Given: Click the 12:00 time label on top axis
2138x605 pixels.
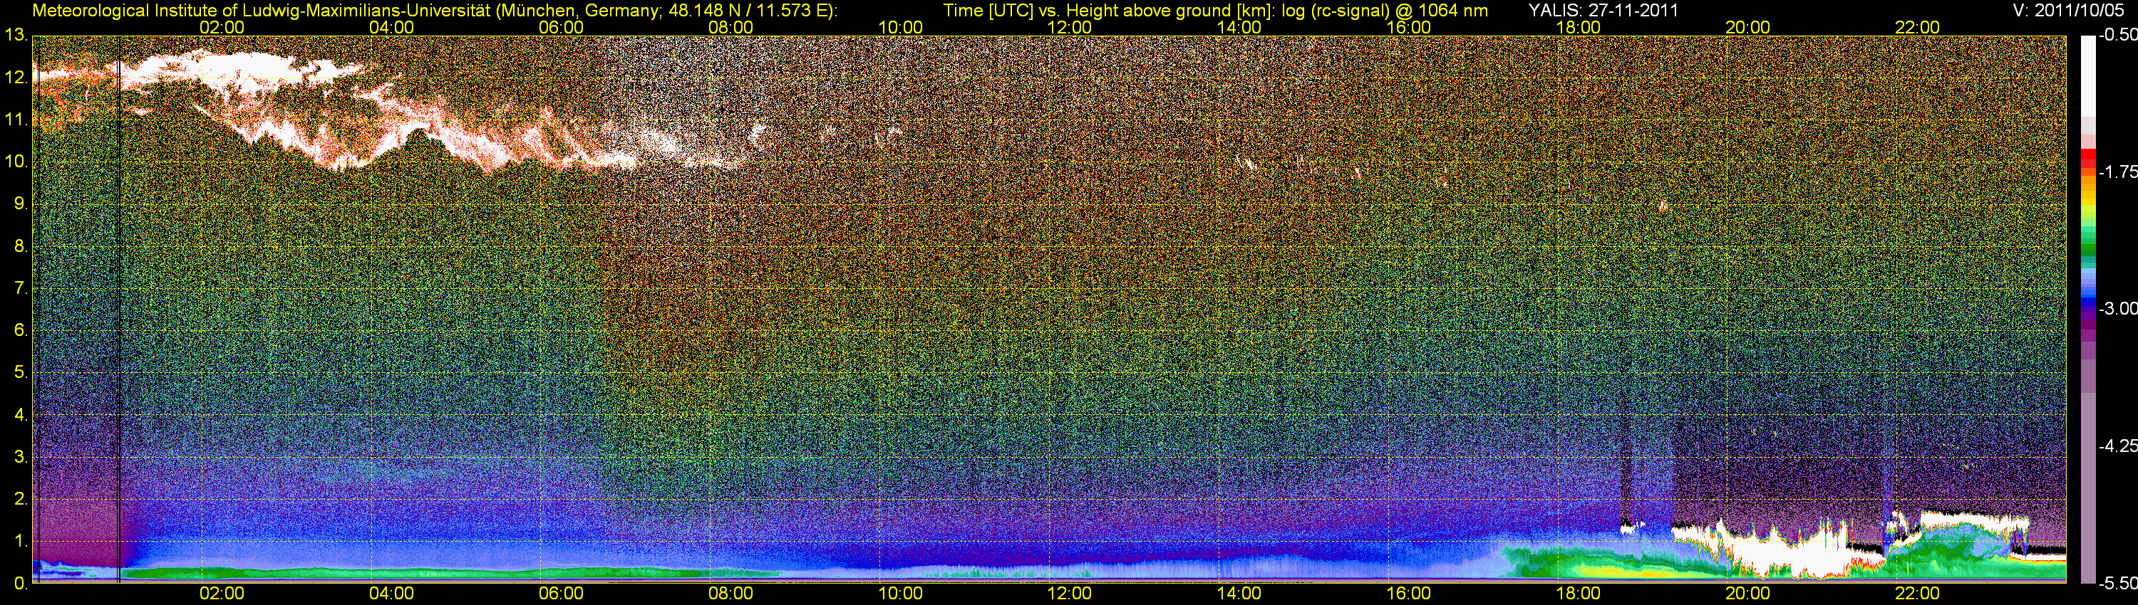Looking at the screenshot, I should coord(1069,27).
